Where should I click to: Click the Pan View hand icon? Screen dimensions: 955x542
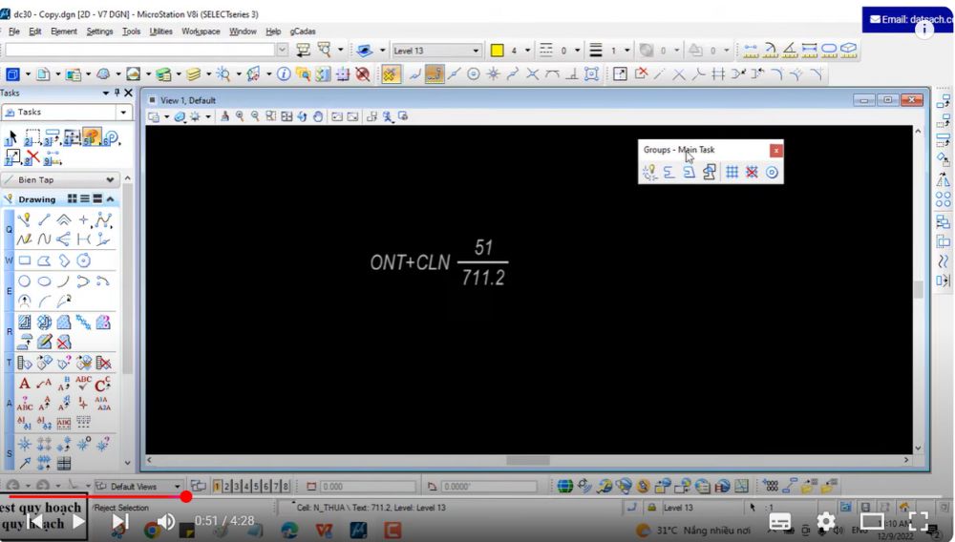[x=317, y=116]
